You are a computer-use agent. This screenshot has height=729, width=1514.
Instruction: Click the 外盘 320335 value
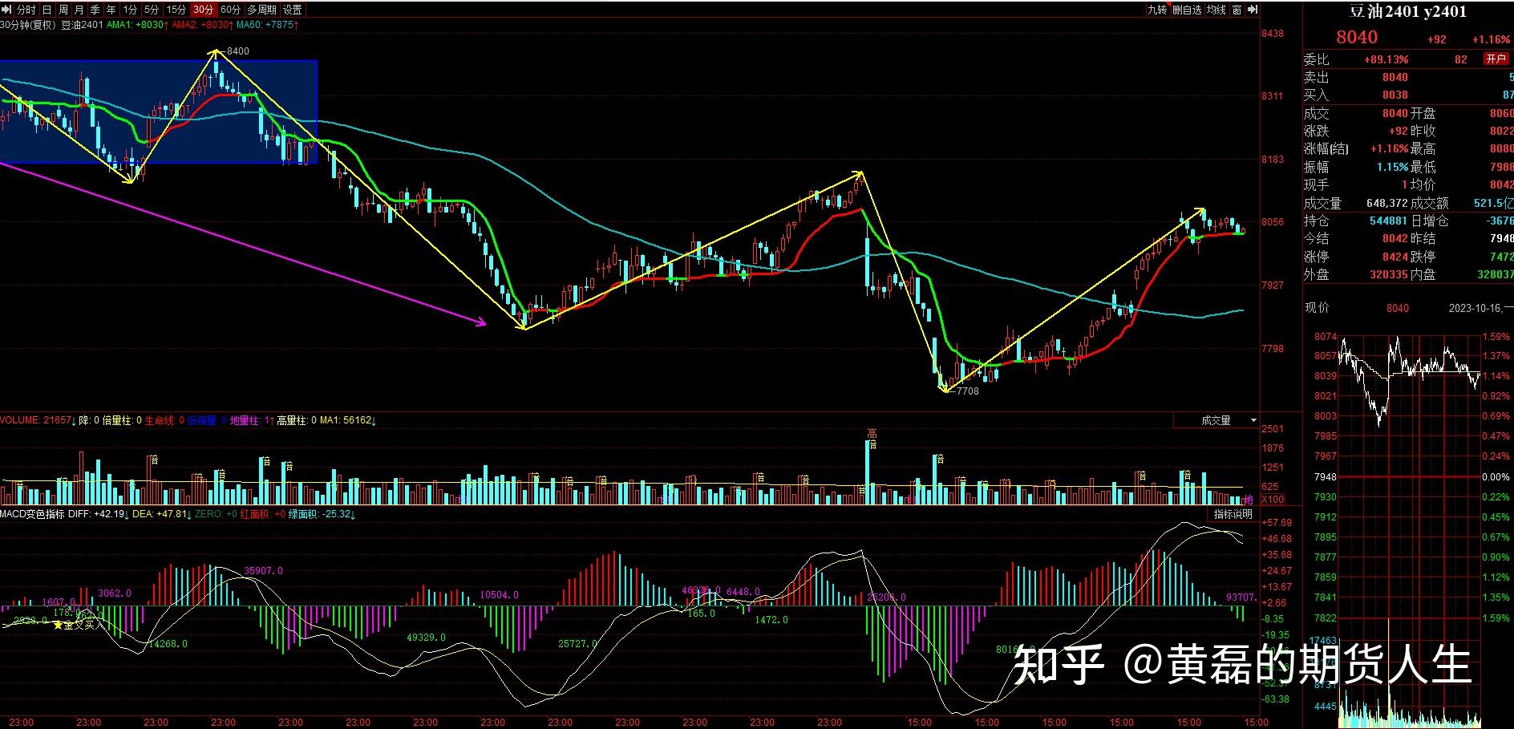coord(1388,274)
